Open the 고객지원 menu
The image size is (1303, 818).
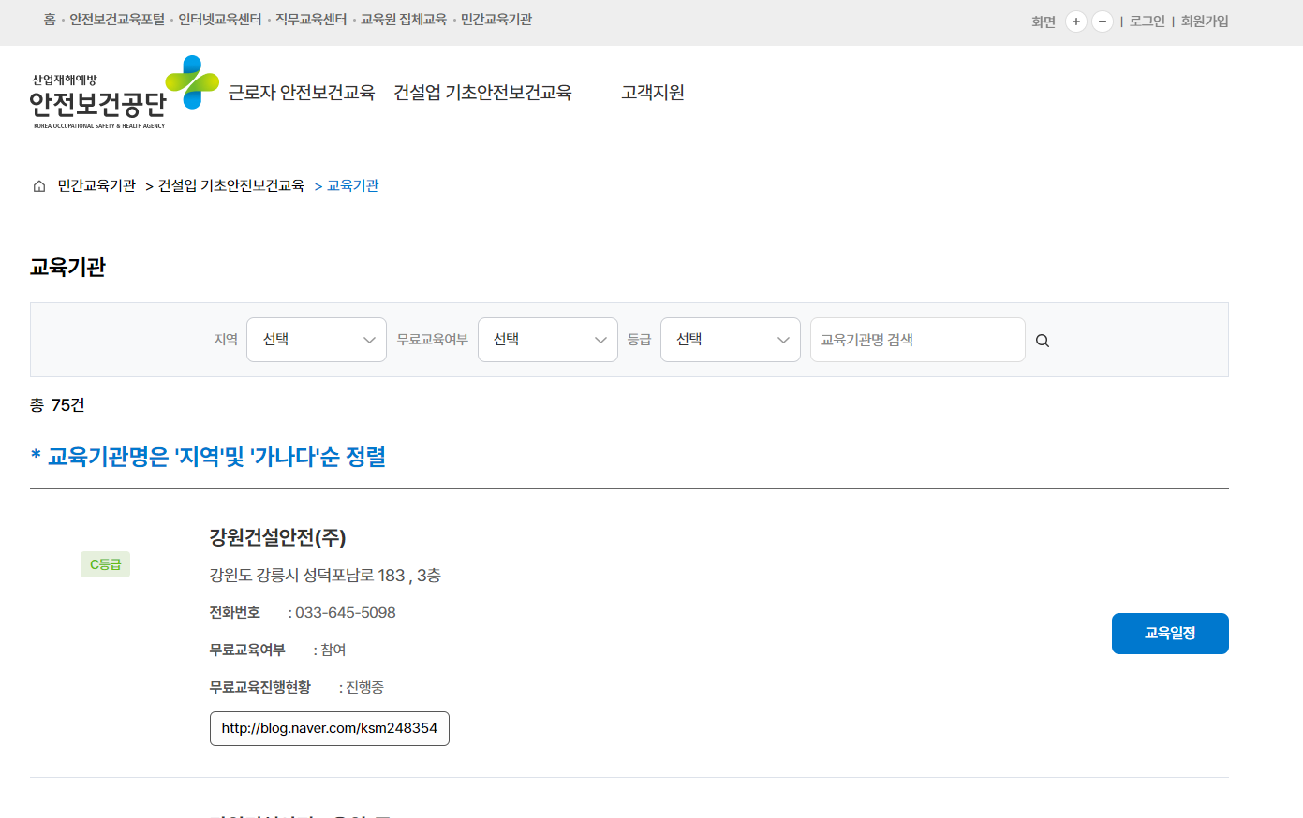pyautogui.click(x=653, y=93)
